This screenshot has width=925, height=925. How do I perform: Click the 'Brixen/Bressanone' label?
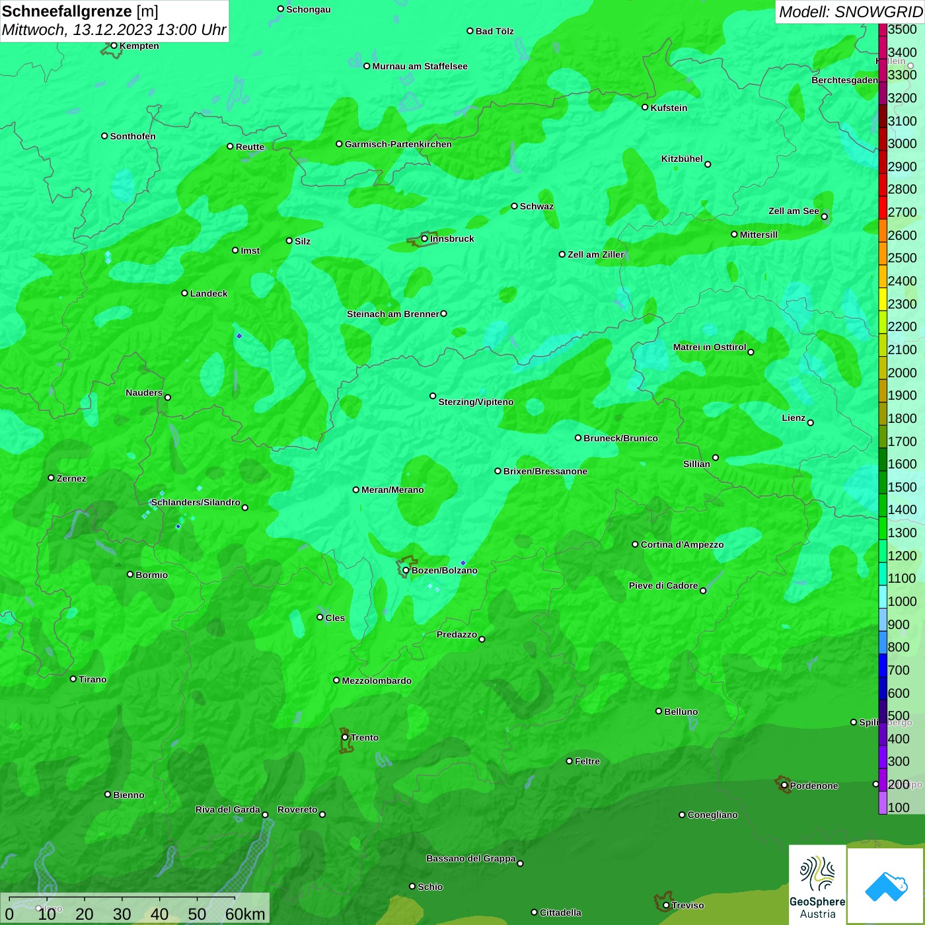pos(545,471)
